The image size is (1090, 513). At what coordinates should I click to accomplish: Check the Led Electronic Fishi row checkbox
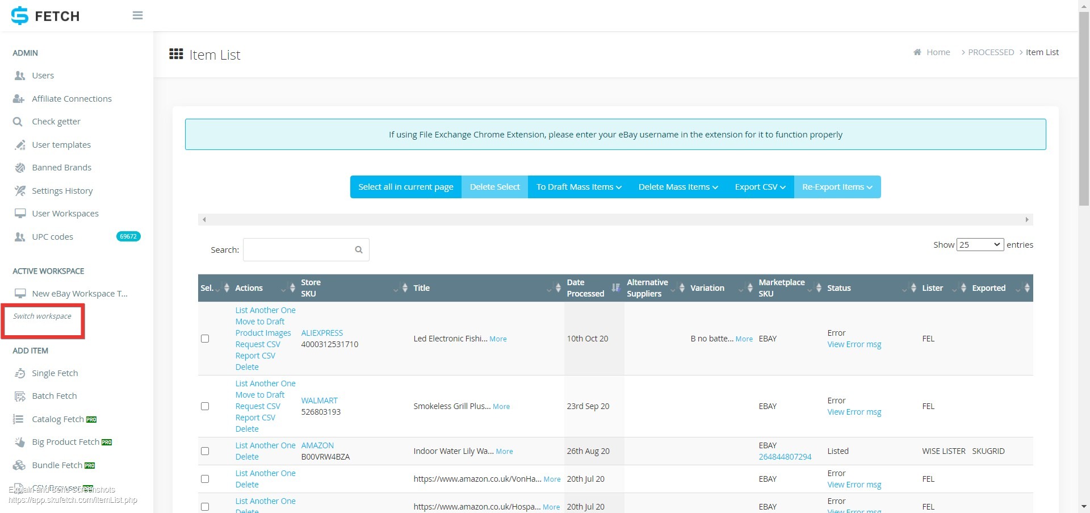coord(205,339)
